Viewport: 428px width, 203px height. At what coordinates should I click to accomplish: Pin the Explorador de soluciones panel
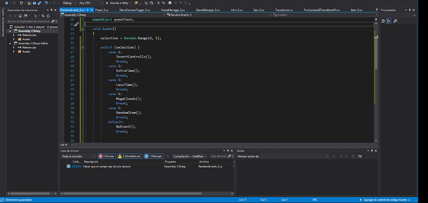point(51,10)
